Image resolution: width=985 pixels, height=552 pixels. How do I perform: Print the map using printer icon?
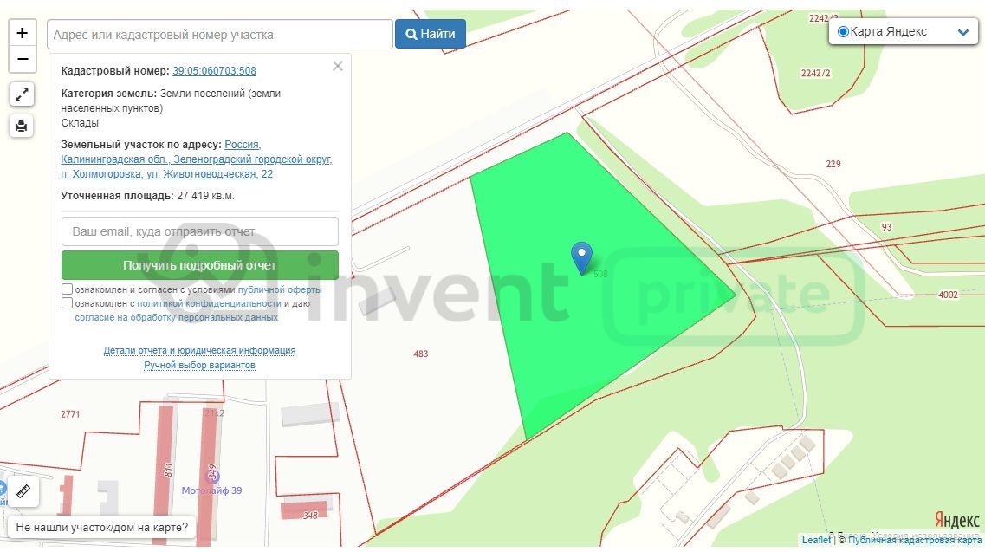23,126
